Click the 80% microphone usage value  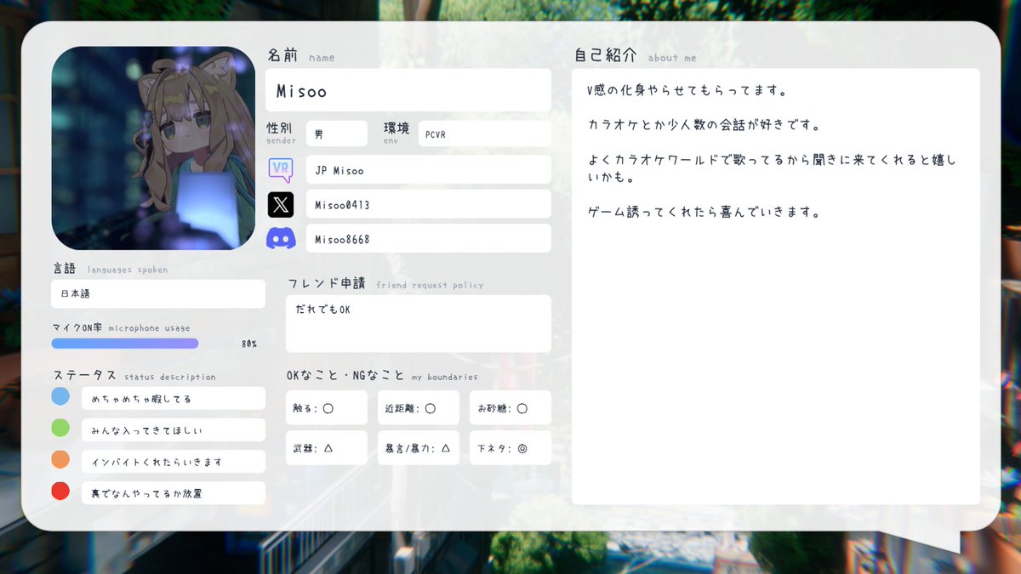(248, 344)
